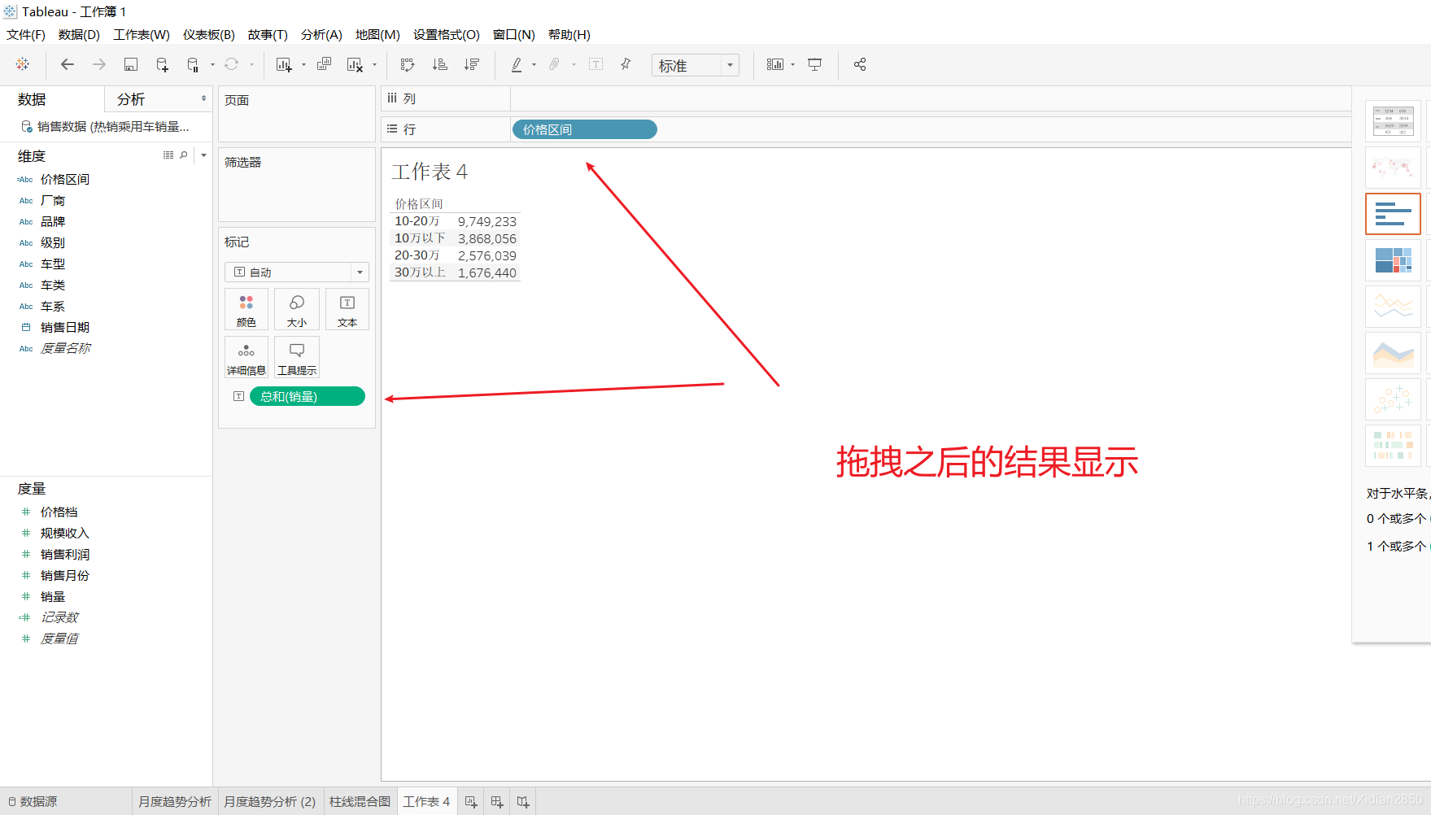Open the 工作表(W) menu
The width and height of the screenshot is (1431, 815).
[142, 35]
